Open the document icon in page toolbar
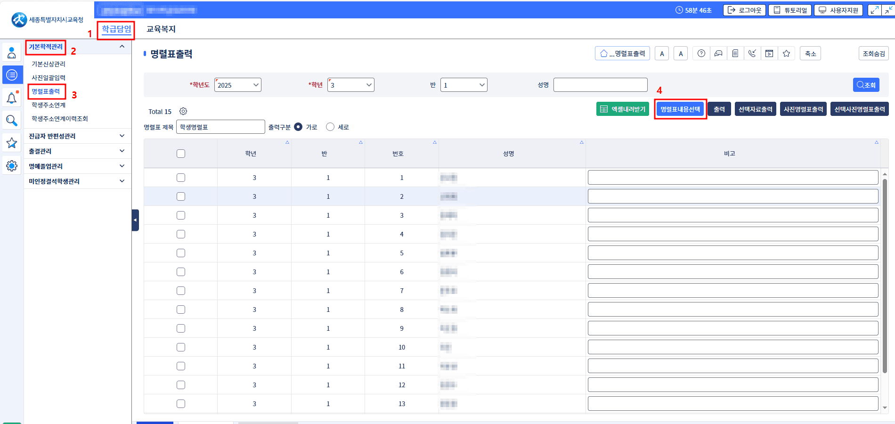The width and height of the screenshot is (895, 424). [735, 54]
